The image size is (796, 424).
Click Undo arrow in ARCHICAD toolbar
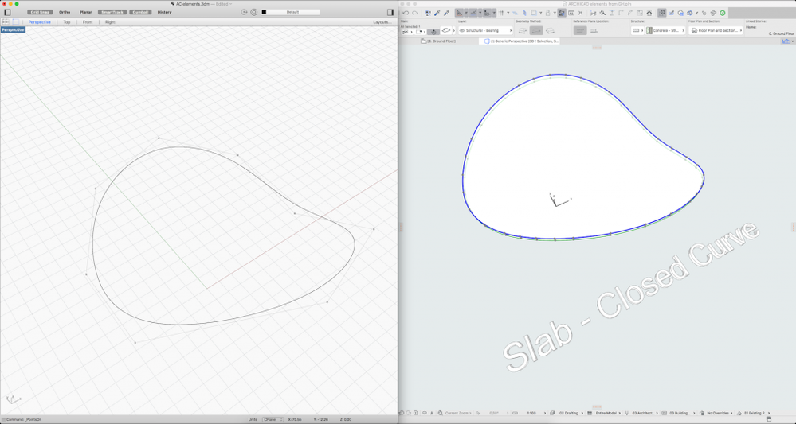406,14
